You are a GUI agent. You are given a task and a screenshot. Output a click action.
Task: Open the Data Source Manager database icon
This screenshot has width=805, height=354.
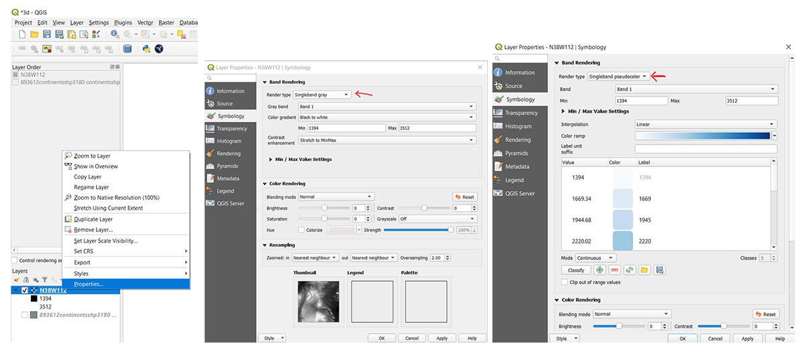pos(127,49)
